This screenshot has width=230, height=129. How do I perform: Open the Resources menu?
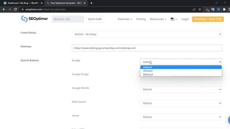(158, 19)
